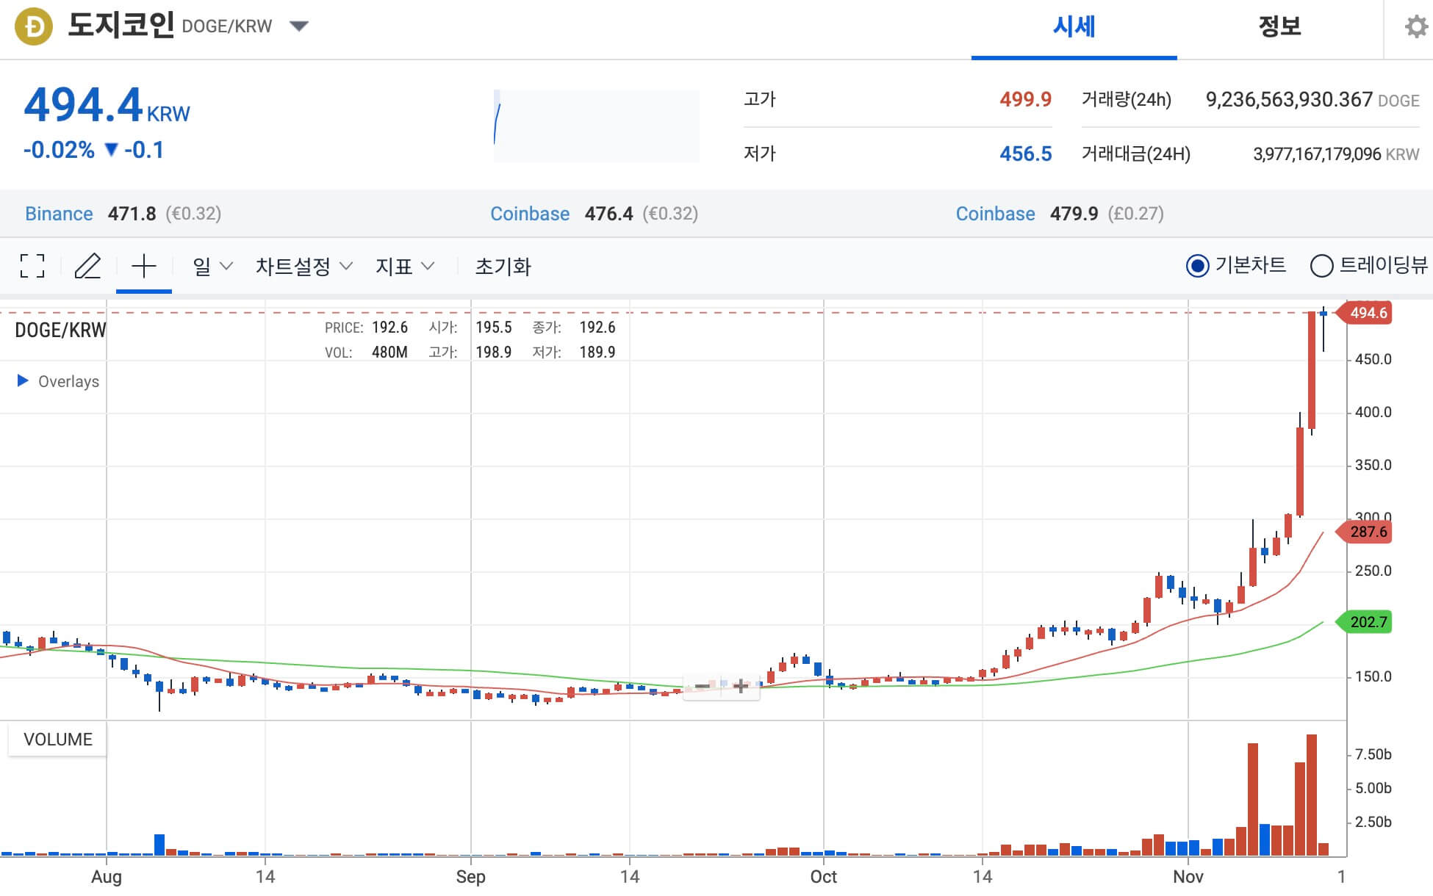
Task: Click the 494.6 current price tag
Action: pyautogui.click(x=1365, y=313)
